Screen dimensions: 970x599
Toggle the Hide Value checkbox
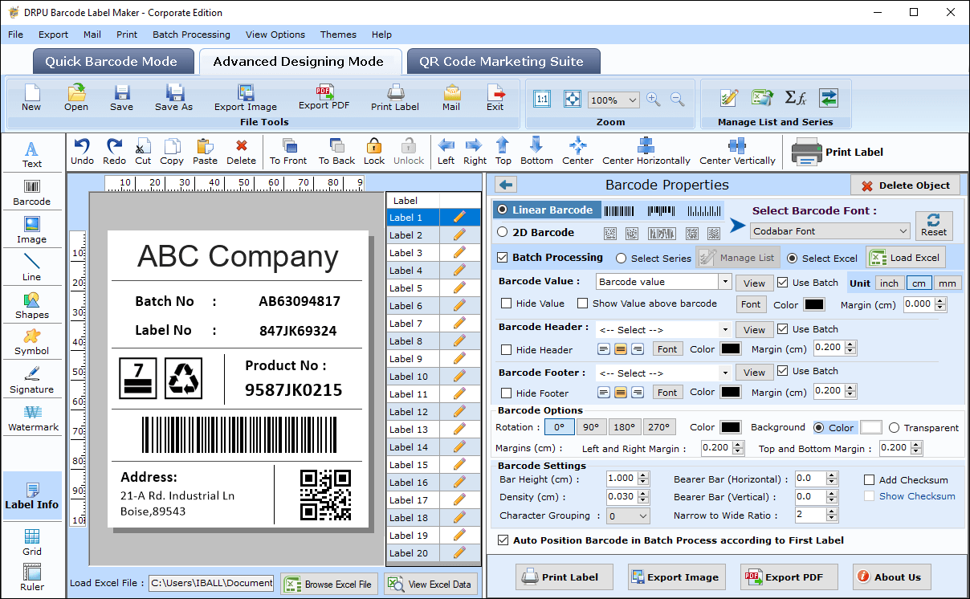click(x=507, y=304)
